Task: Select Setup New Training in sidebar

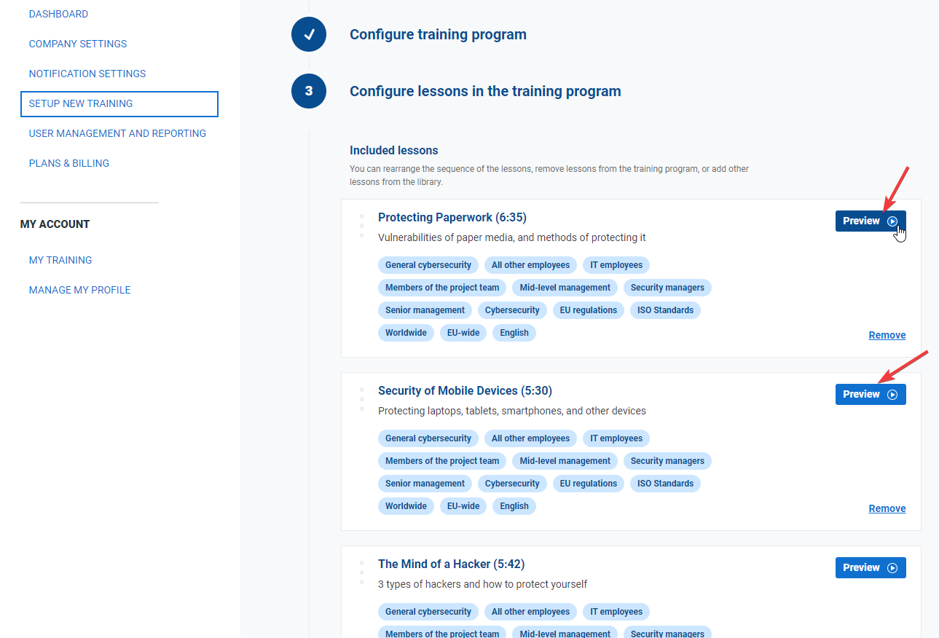Action: [81, 103]
